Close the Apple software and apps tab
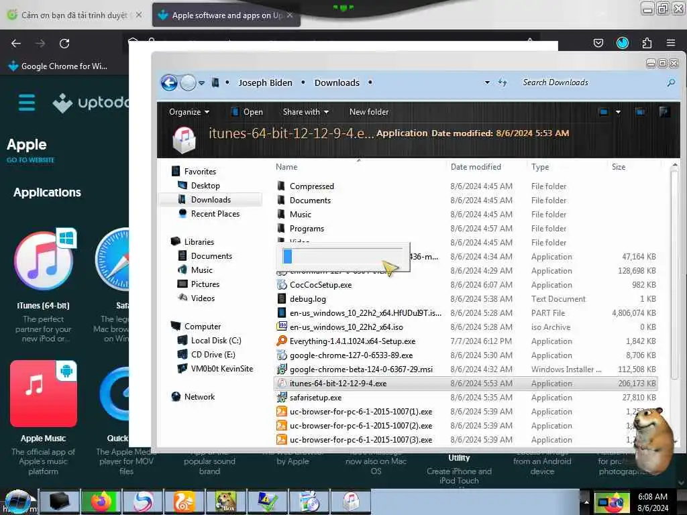Screen dimensions: 687x515 coord(290,15)
